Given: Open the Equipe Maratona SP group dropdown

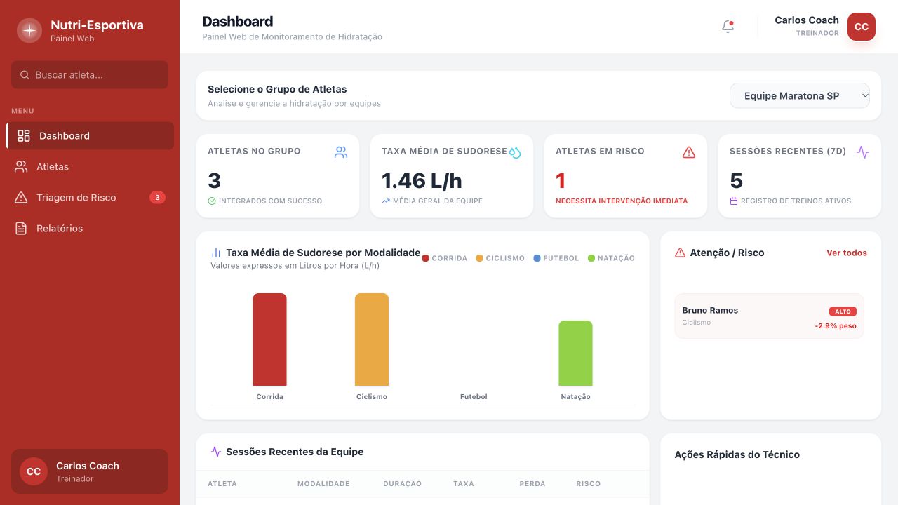Looking at the screenshot, I should click(x=800, y=96).
